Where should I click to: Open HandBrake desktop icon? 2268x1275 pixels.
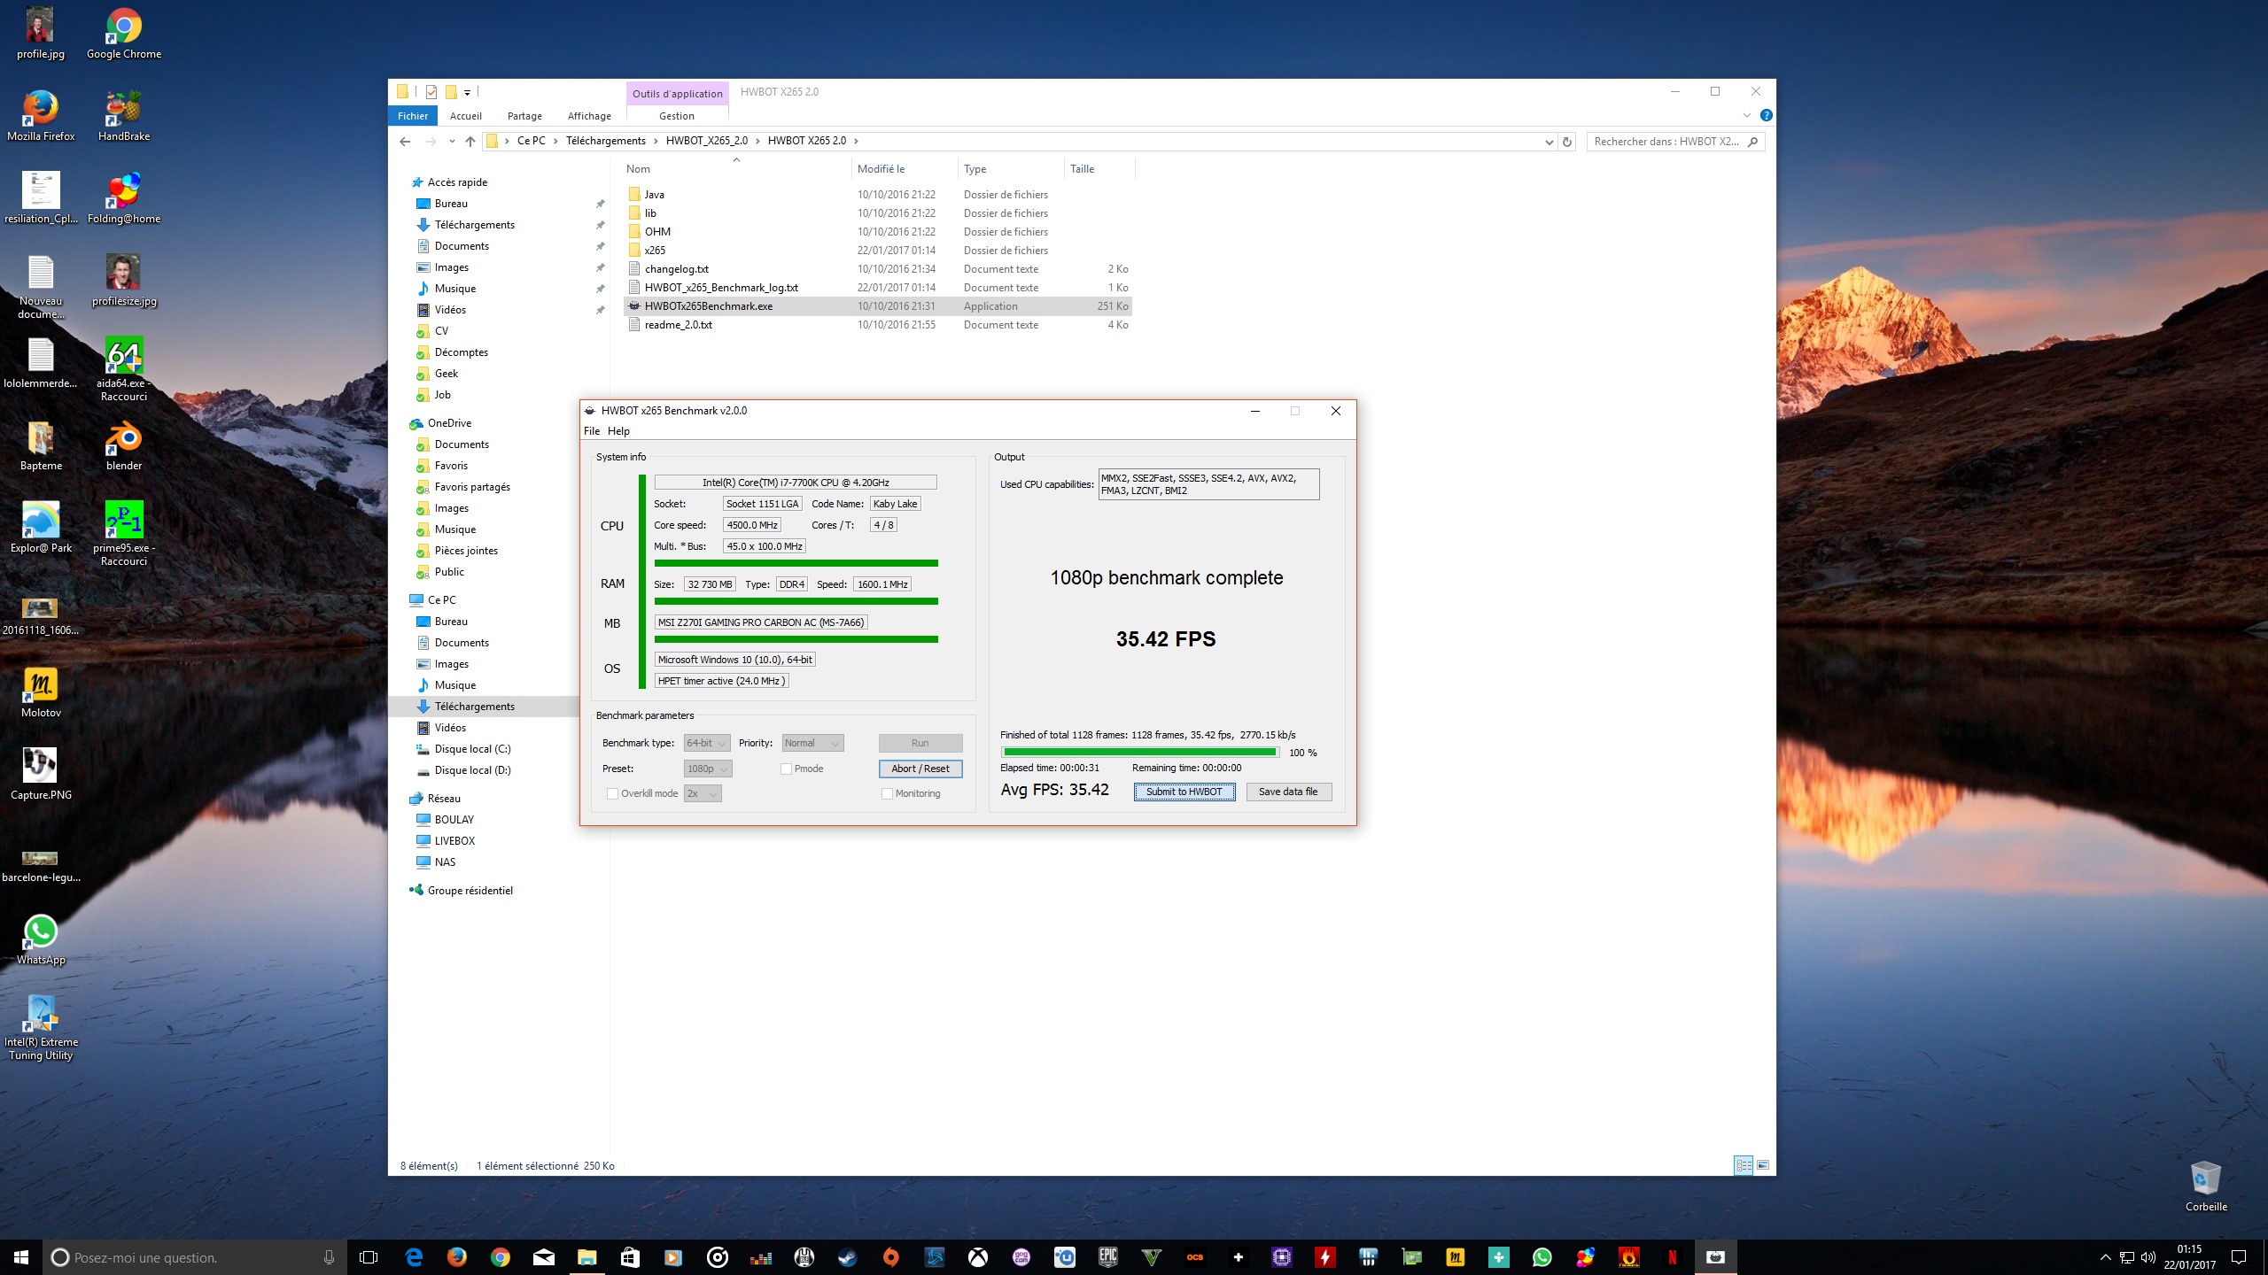point(124,116)
